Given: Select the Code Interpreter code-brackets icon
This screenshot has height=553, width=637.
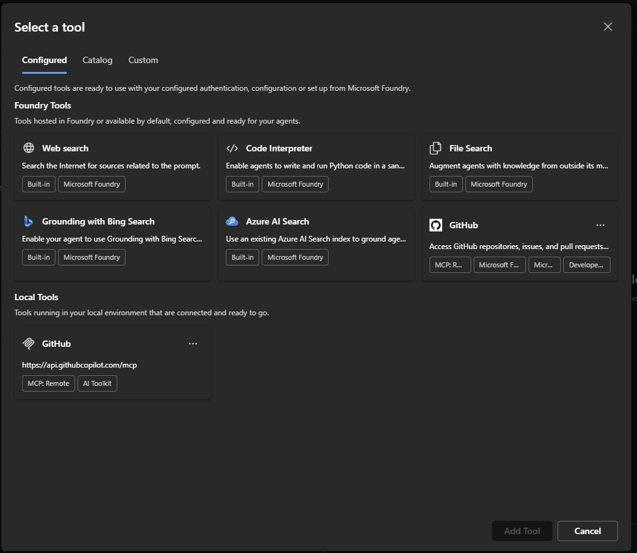Looking at the screenshot, I should (232, 148).
